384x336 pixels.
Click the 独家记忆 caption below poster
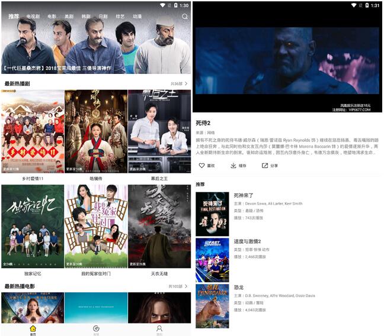(x=33, y=273)
